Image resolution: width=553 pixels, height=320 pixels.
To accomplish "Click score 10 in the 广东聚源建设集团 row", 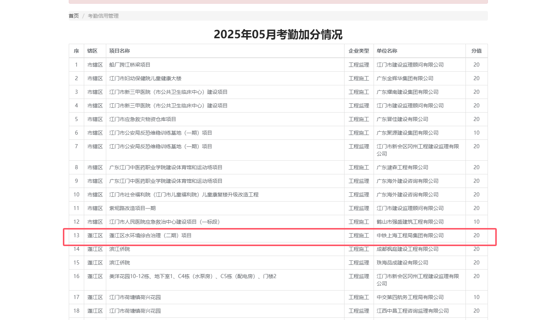I will [x=477, y=133].
